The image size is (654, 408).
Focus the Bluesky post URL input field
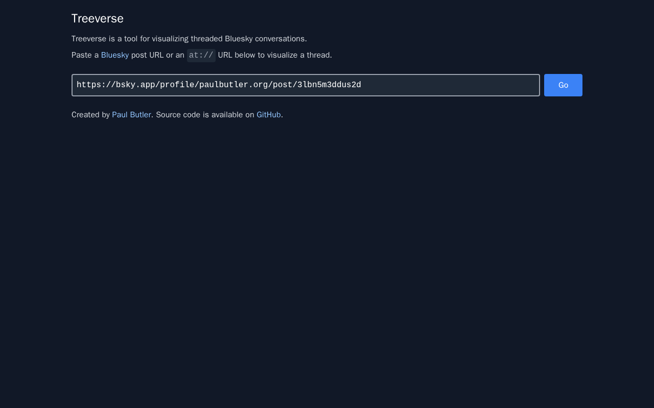pyautogui.click(x=306, y=85)
